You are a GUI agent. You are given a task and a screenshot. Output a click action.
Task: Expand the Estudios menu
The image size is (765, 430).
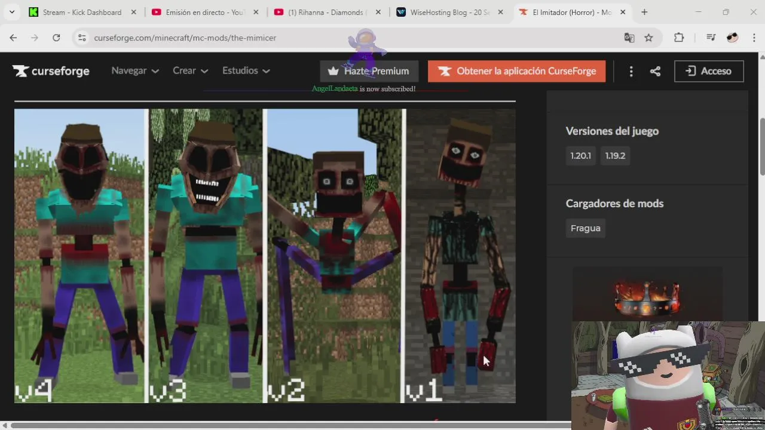(x=246, y=70)
